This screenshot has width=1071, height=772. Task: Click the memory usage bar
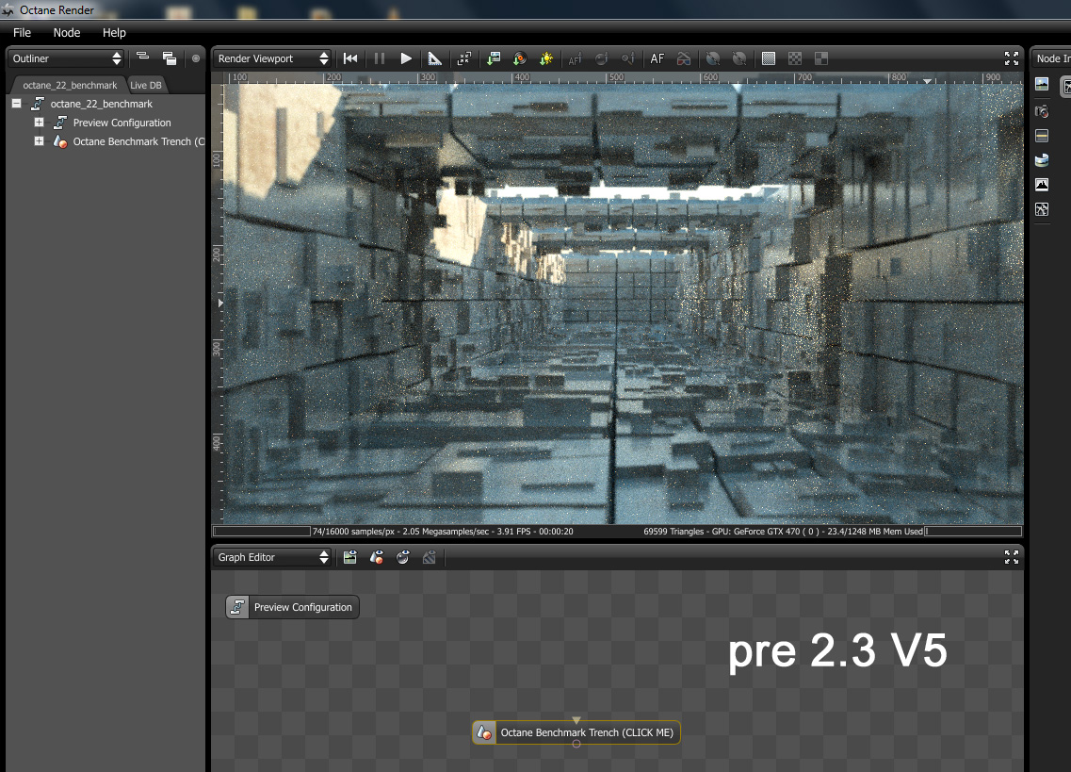tap(973, 532)
